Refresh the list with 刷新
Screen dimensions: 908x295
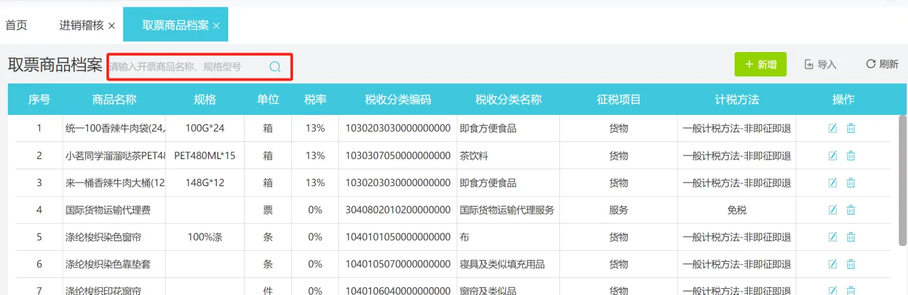[x=882, y=64]
